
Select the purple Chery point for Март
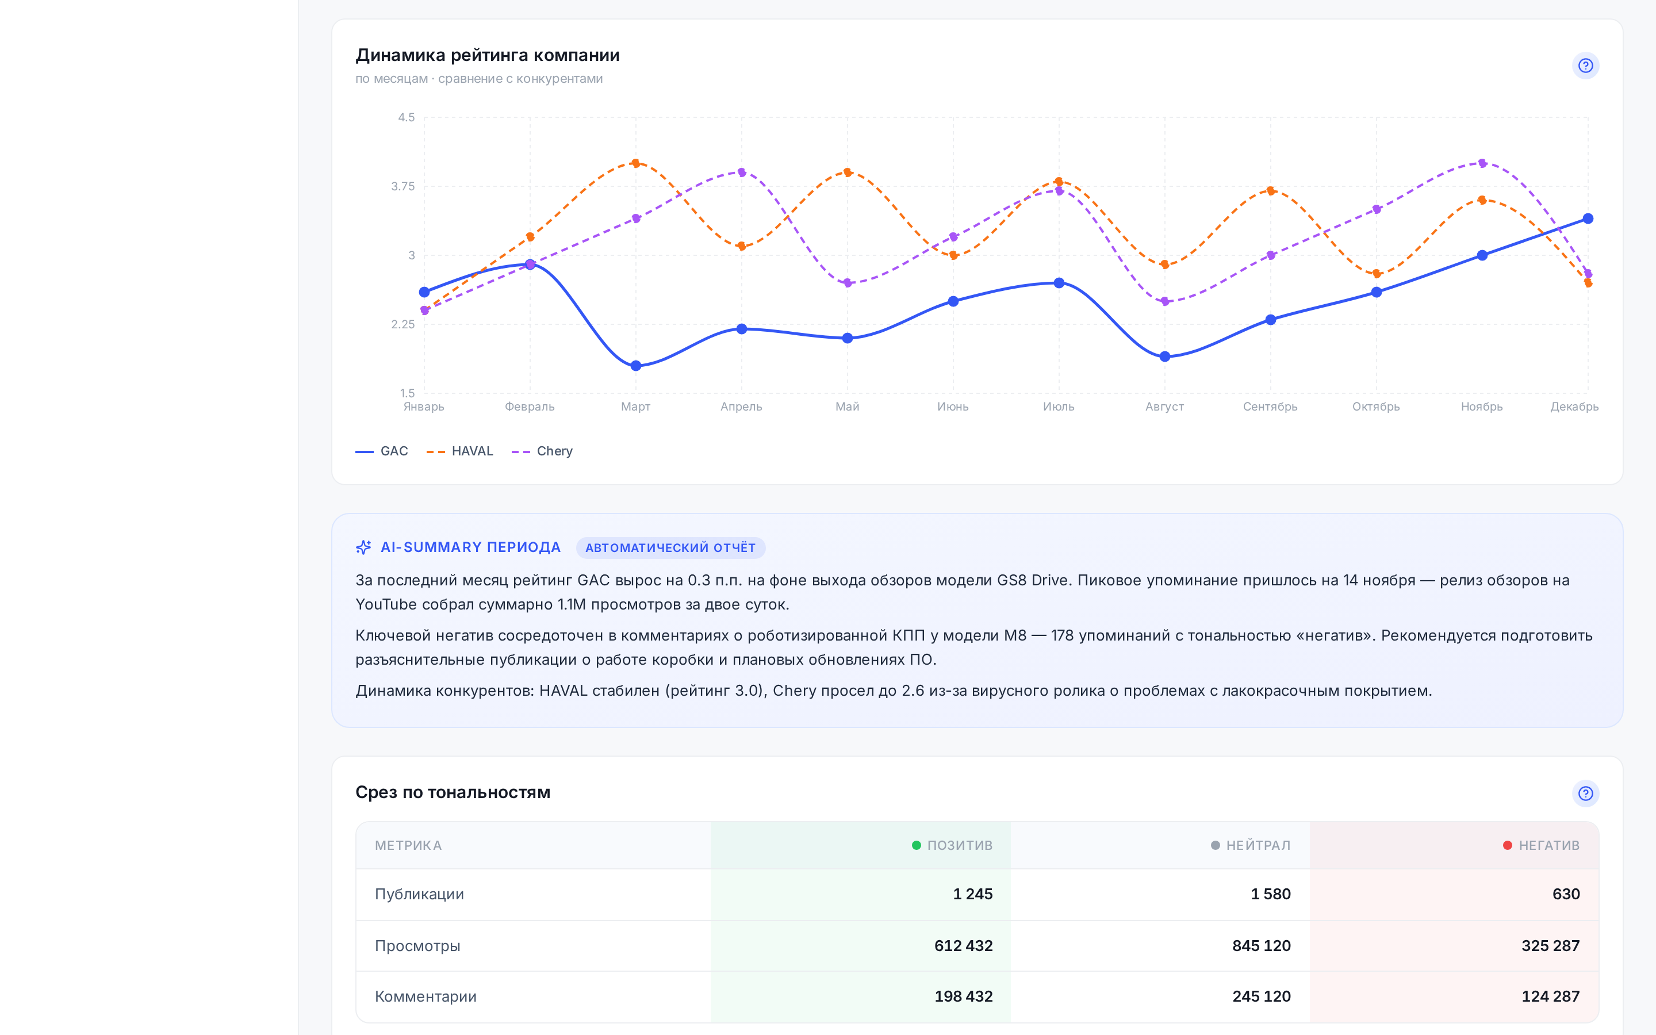click(x=636, y=218)
